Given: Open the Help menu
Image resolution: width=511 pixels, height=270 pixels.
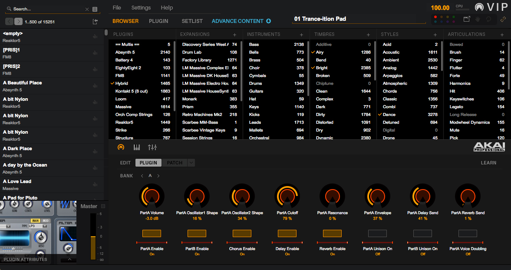Looking at the screenshot, I should [x=167, y=7].
